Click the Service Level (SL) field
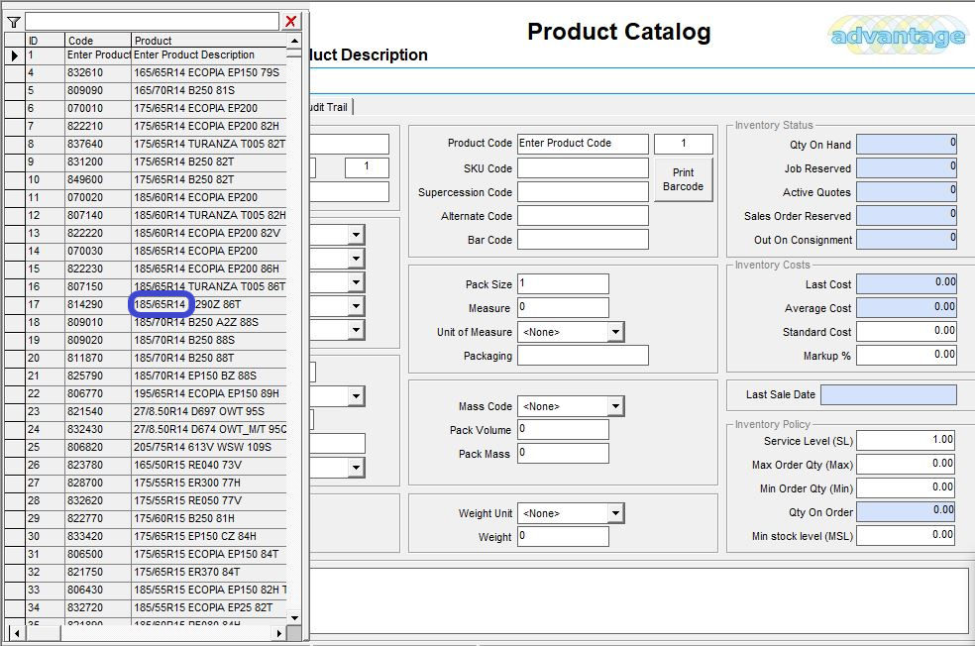The width and height of the screenshot is (975, 646). [906, 440]
